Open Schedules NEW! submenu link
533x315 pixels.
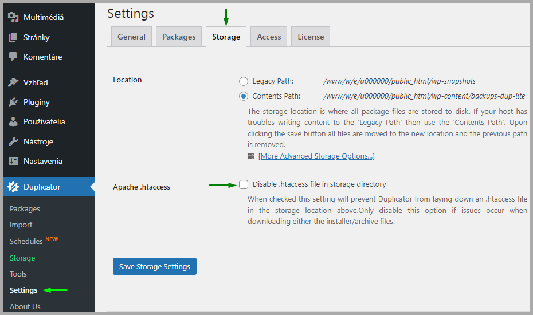(x=34, y=241)
